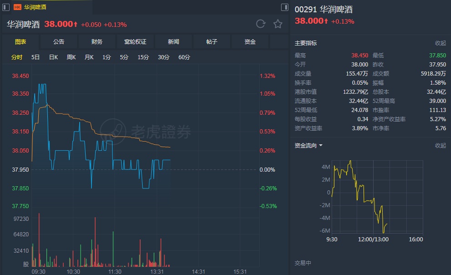Open the 资金流向 dropdown
Image resolution: width=451 pixels, height=275 pixels.
click(x=308, y=146)
